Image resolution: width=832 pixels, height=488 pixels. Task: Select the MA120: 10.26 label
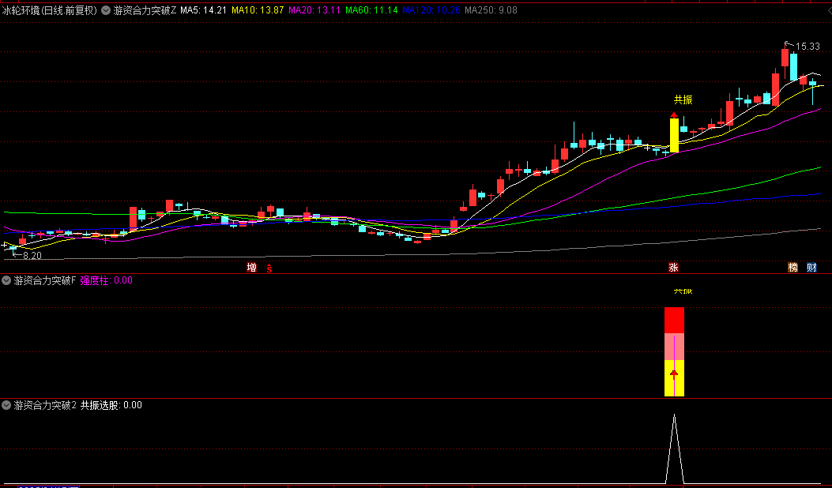tap(431, 10)
